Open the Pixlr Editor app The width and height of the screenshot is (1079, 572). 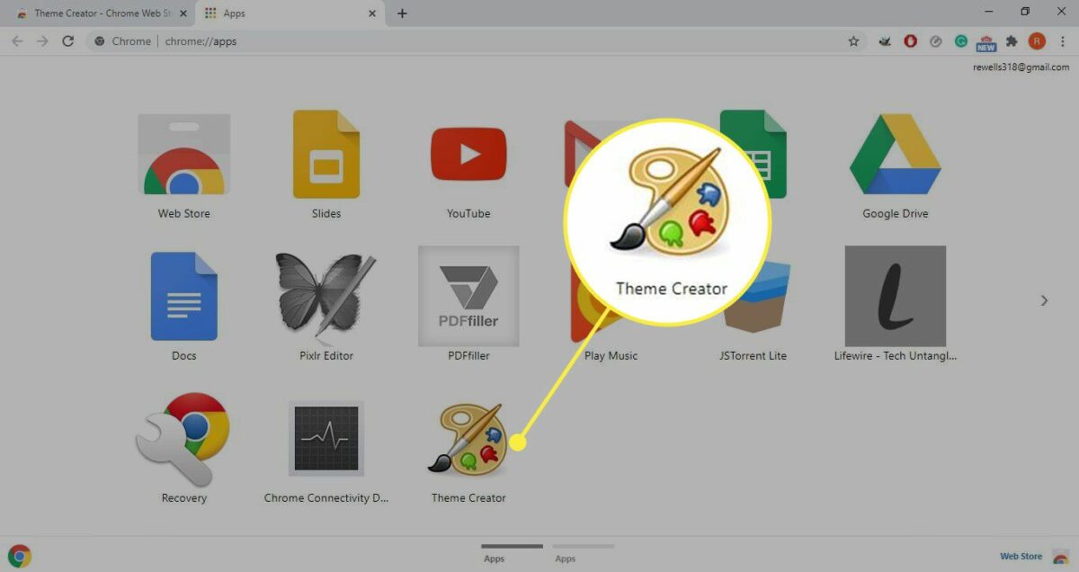click(x=325, y=295)
